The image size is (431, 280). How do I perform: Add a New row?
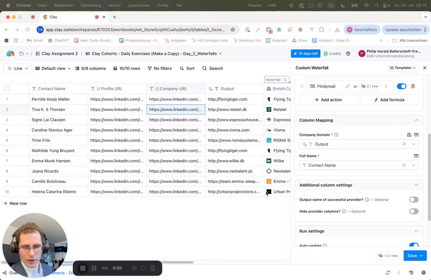15,203
